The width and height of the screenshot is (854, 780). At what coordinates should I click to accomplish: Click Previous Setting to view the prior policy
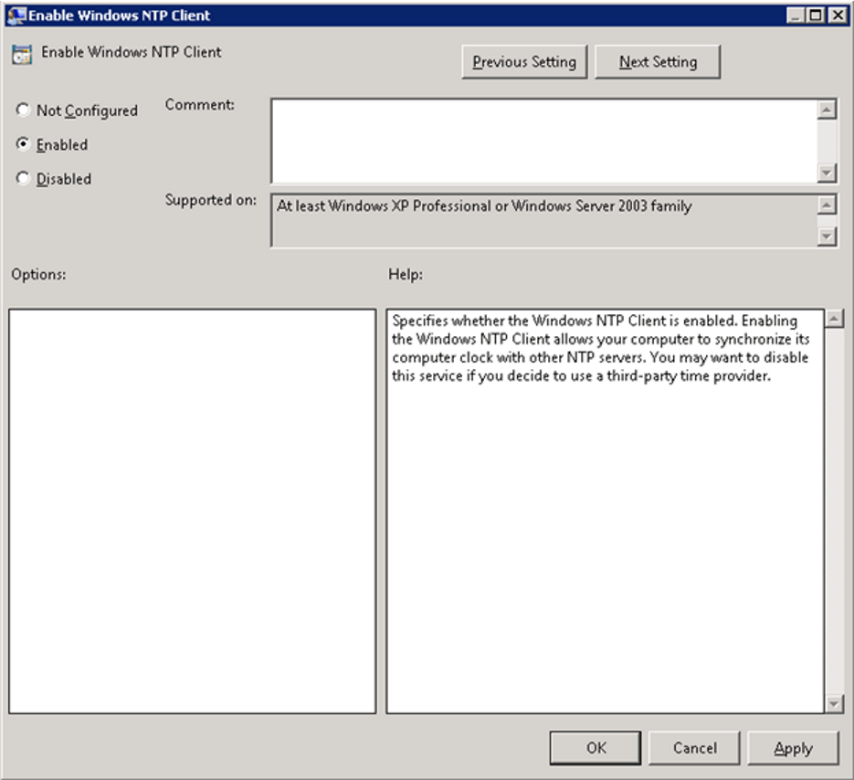(x=523, y=61)
